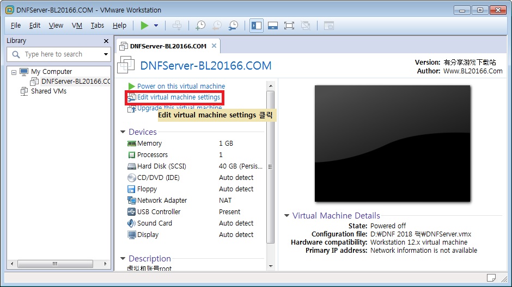
Task: Click Edit virtual machine settings link
Action: click(x=178, y=97)
